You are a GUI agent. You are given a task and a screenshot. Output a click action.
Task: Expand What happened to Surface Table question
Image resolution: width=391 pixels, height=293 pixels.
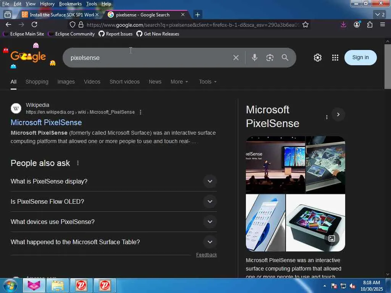[x=114, y=242]
